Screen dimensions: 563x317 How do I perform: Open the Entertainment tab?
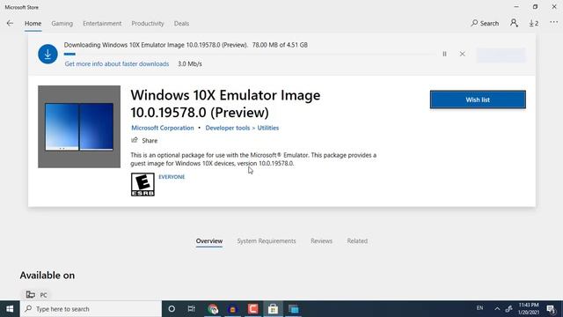[x=102, y=24]
